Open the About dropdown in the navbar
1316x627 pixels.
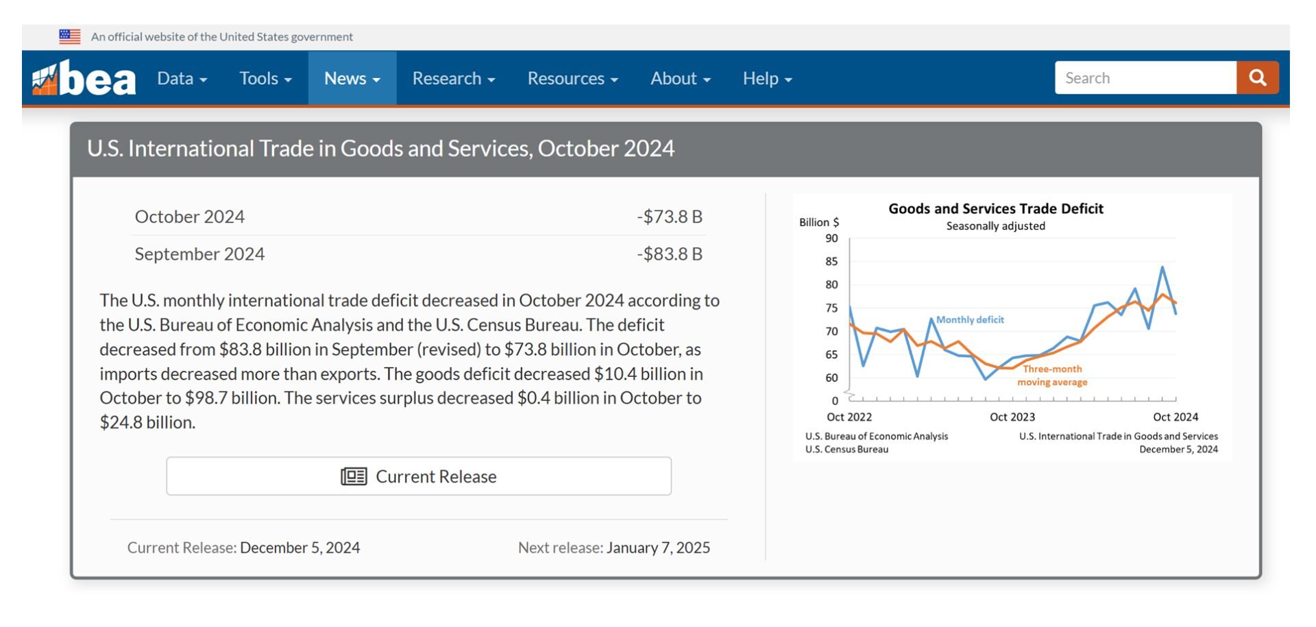[680, 79]
